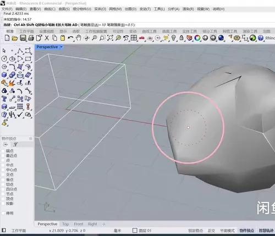Switch to the Front viewport tab
Image resolution: width=275 pixels, height=236 pixels.
(79, 224)
